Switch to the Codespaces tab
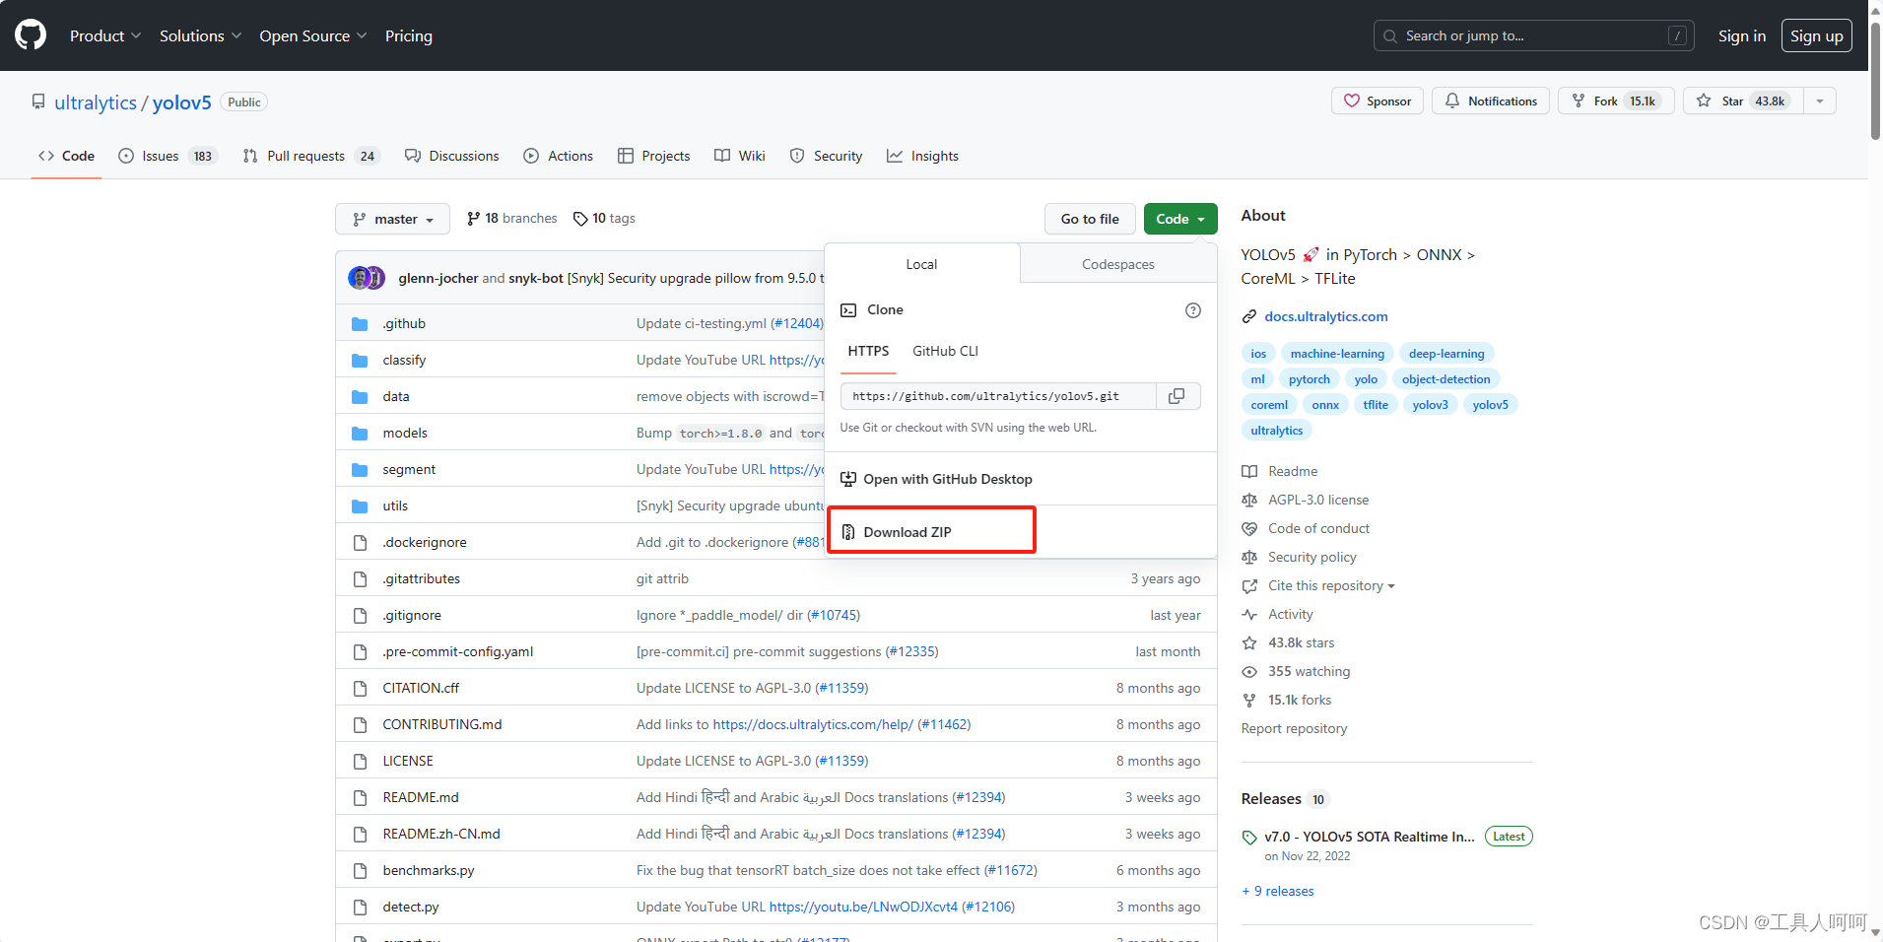Screen dimensions: 1883x942 click(1118, 264)
